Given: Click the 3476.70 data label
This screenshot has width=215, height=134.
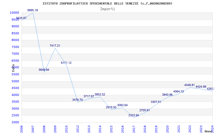Looking at the screenshot, I should 78,100.
